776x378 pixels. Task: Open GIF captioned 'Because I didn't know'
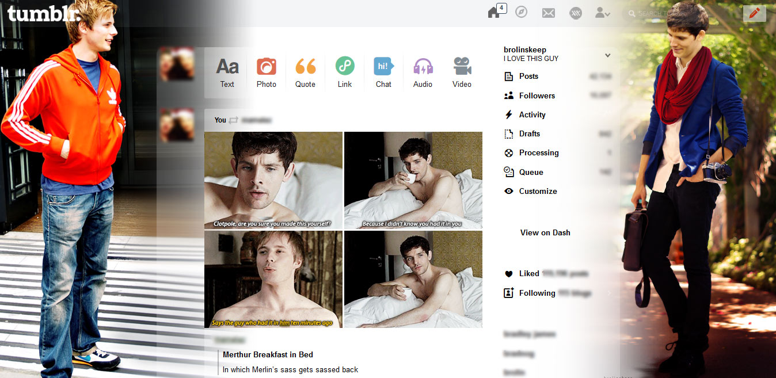[413, 180]
